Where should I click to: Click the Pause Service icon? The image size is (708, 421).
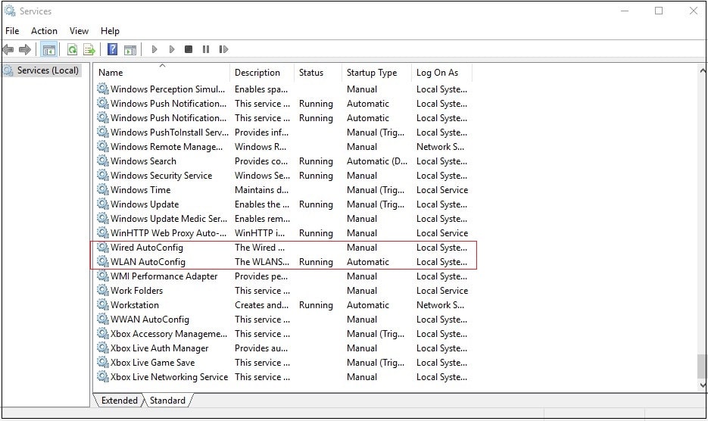click(206, 49)
